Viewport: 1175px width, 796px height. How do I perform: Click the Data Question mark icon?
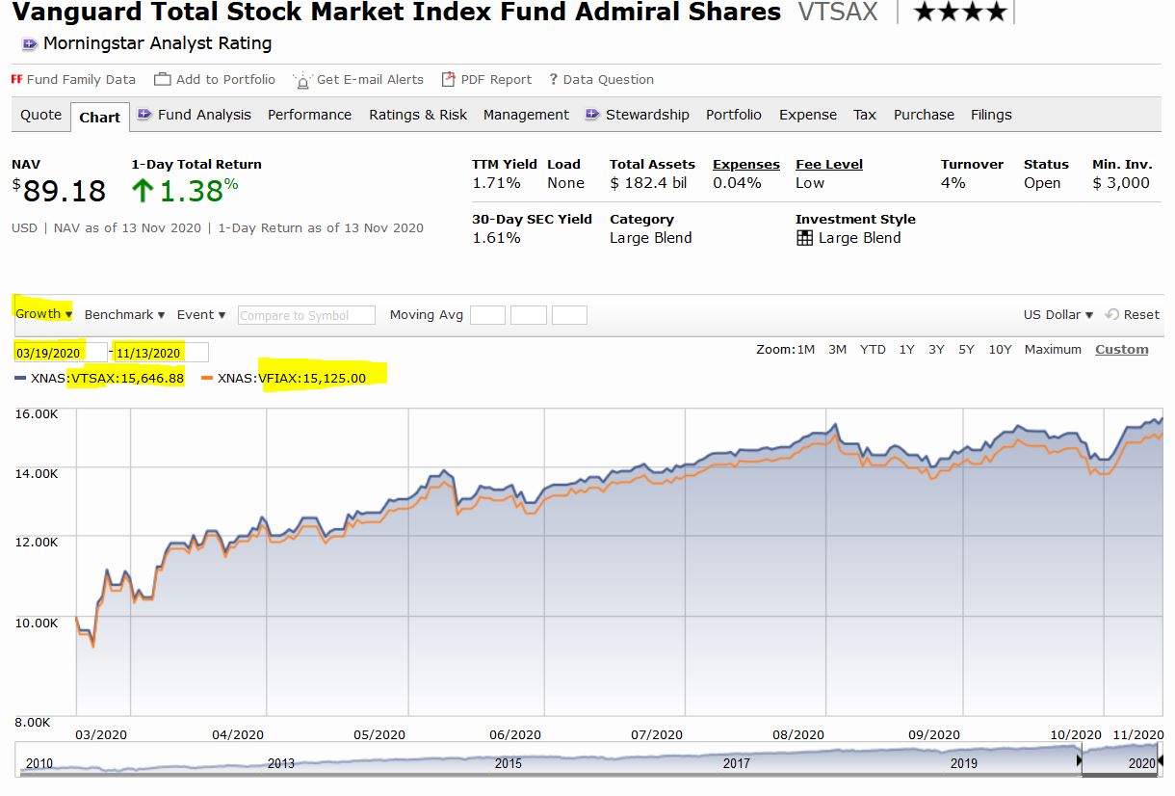click(x=554, y=79)
